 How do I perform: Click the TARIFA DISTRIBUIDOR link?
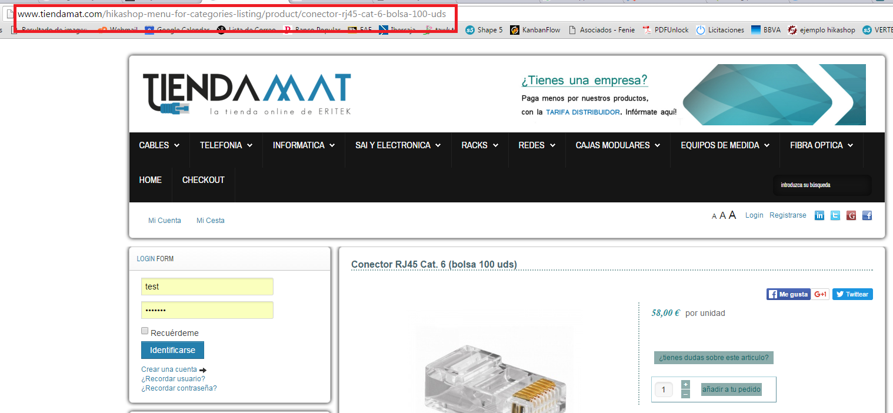pos(583,112)
